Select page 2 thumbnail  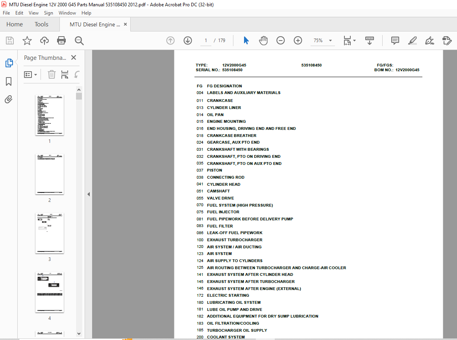coord(50,174)
